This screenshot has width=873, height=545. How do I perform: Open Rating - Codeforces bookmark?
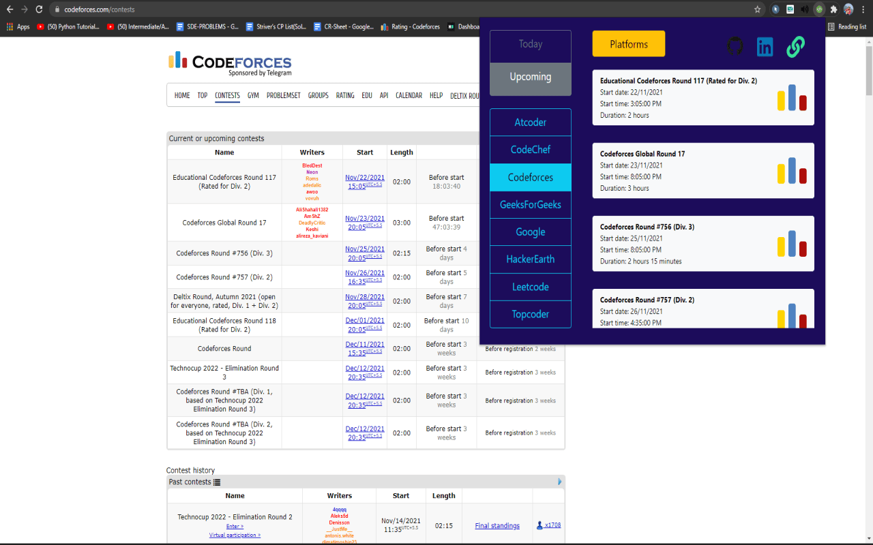410,27
